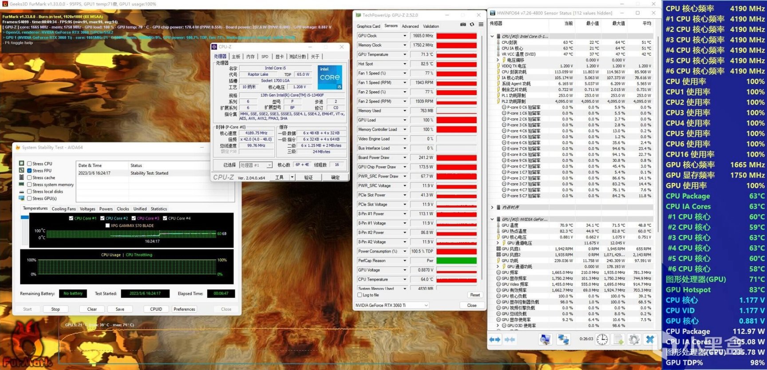Viewport: 767px width, 370px height.
Task: Click the Stress CPU chip icon in AIDA64
Action: [x=22, y=163]
